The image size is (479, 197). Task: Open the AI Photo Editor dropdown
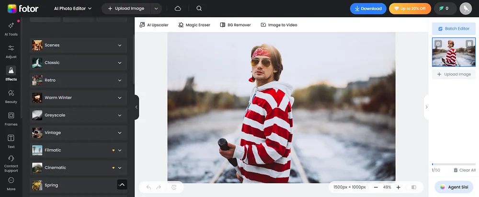tap(73, 9)
